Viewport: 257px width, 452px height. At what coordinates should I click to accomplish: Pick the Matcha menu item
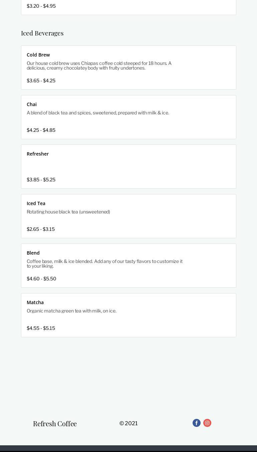click(x=35, y=302)
